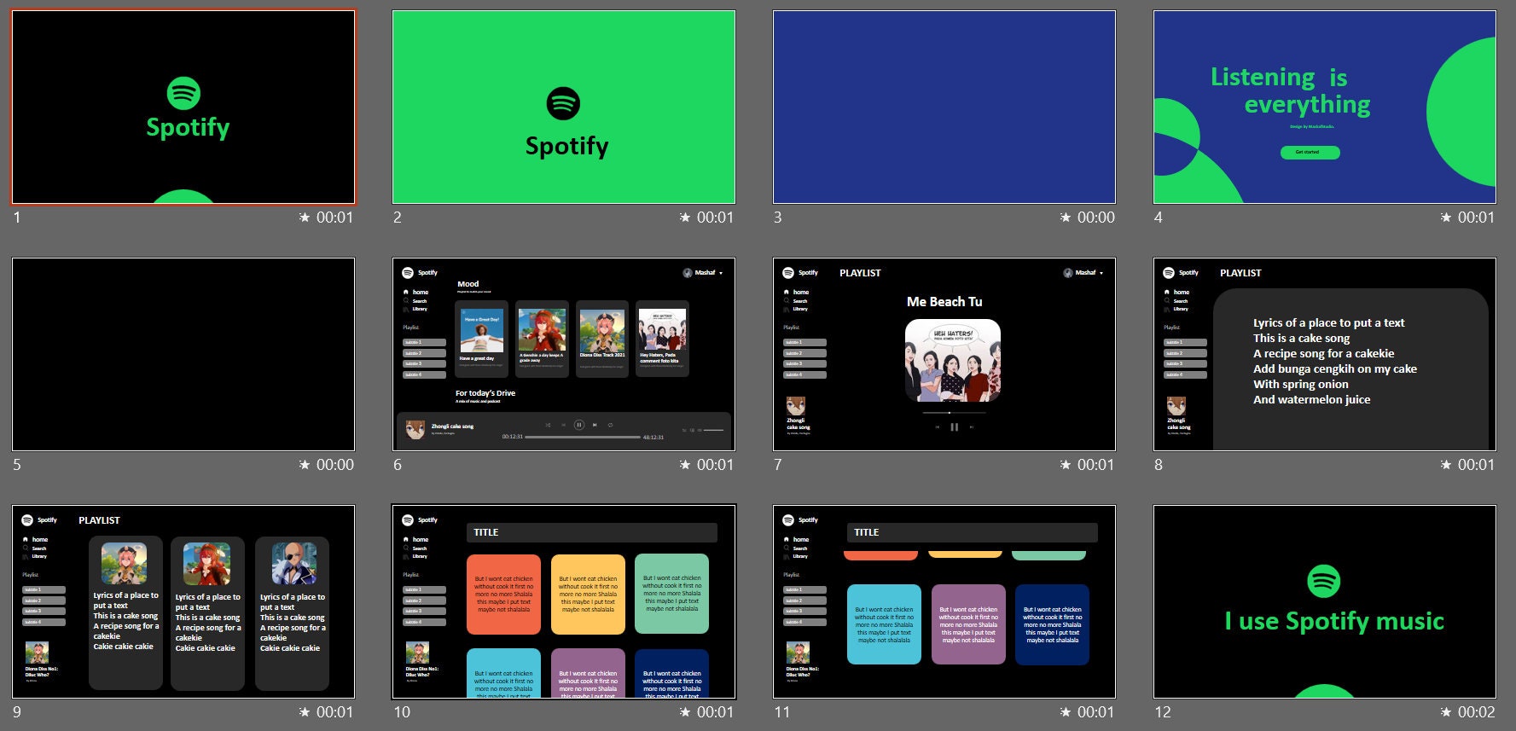
Task: Click the transition star icon under slide 2
Action: (x=685, y=218)
